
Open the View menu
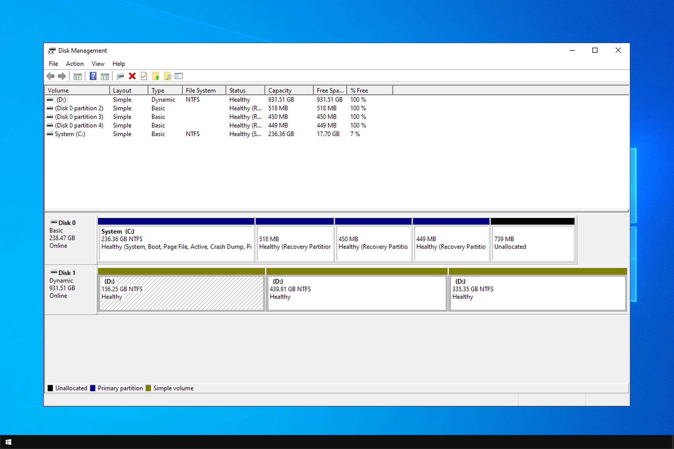[98, 64]
